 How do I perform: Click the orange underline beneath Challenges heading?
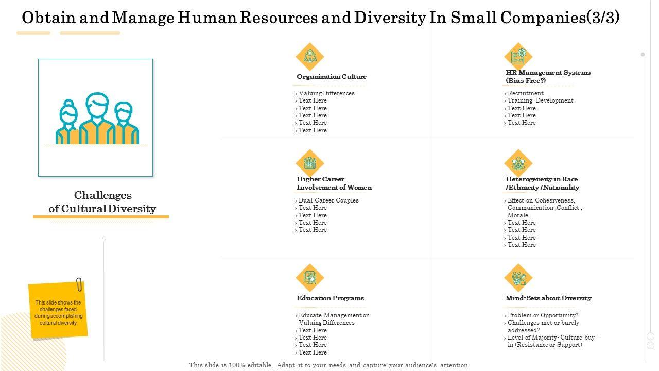101,217
